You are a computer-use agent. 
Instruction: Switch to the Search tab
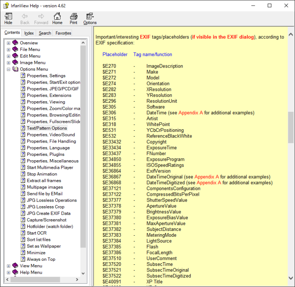coord(45,33)
